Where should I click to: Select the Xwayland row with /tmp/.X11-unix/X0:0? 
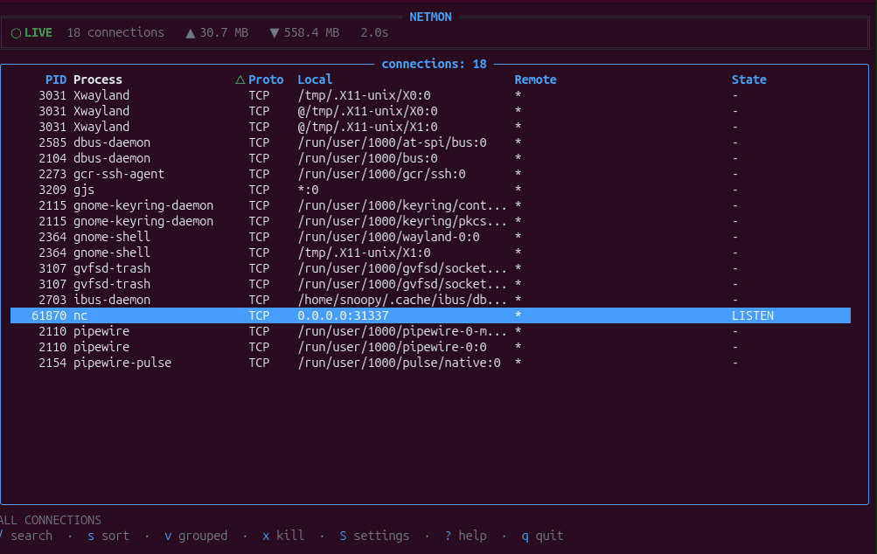[x=430, y=95]
